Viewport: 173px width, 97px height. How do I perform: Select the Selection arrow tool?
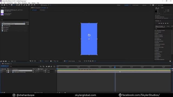tap(2, 5)
